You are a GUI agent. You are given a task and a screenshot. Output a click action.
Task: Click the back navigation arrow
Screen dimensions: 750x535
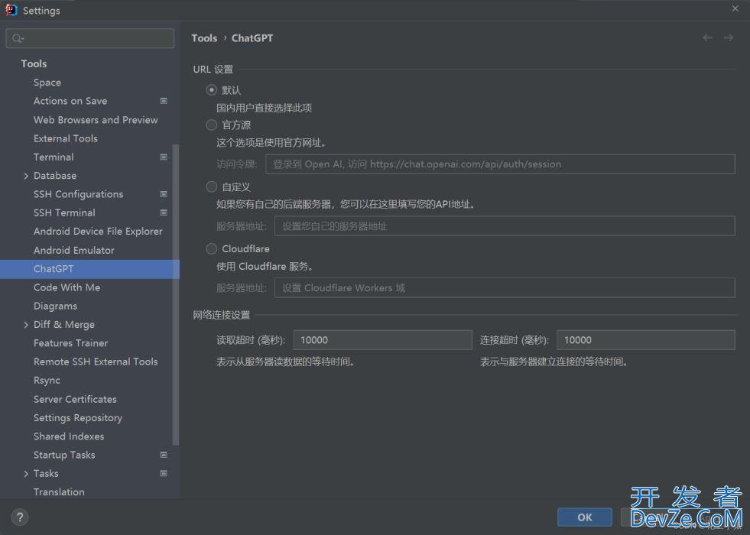coord(707,37)
